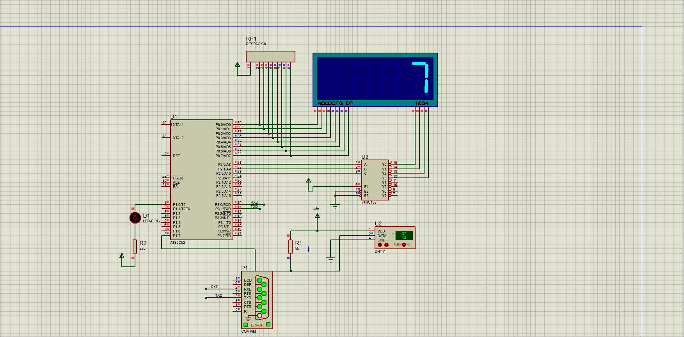Select the AT89C52 microcontroller U1 body
Screen dimensions: 684x337
pos(202,180)
